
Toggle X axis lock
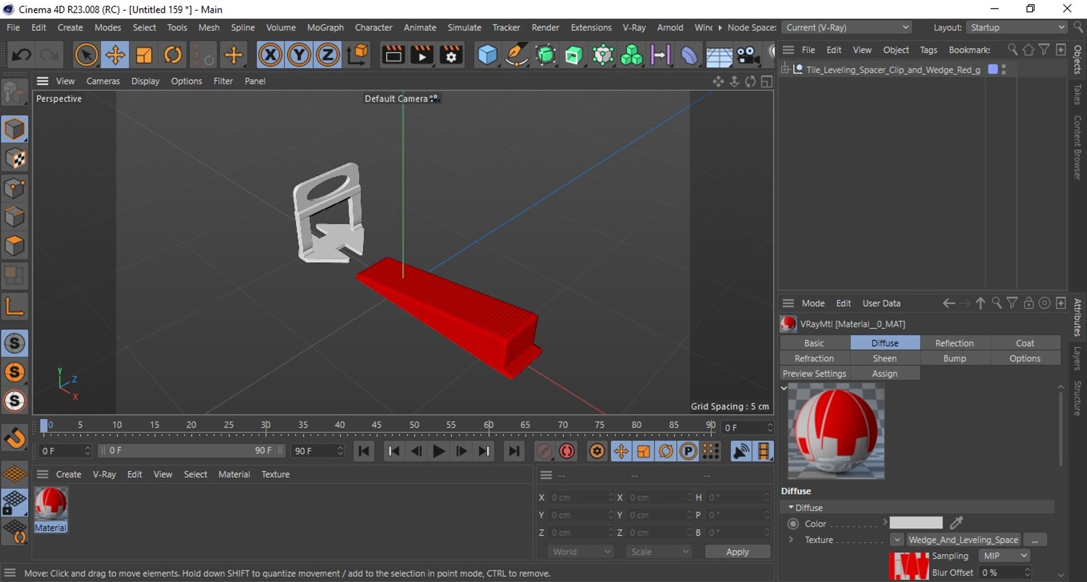tap(270, 55)
